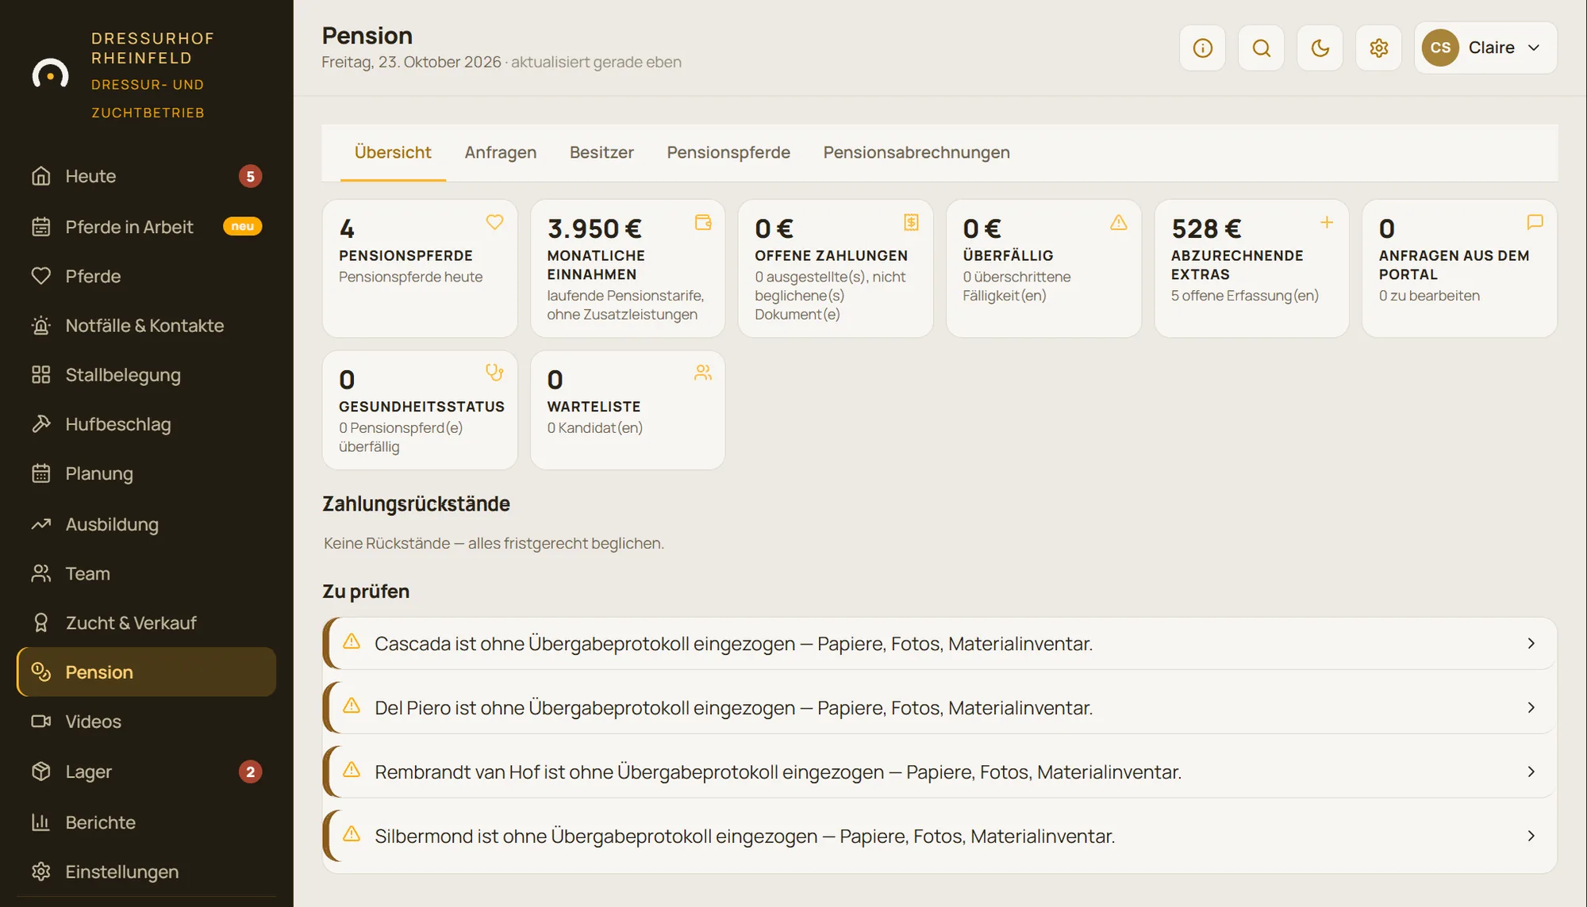Click the calendar icon for Planung

41,473
